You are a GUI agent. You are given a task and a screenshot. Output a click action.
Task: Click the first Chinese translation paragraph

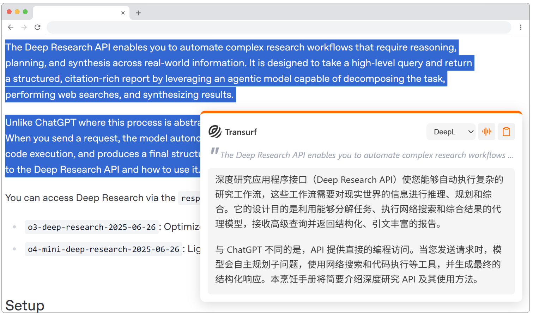[x=359, y=201]
